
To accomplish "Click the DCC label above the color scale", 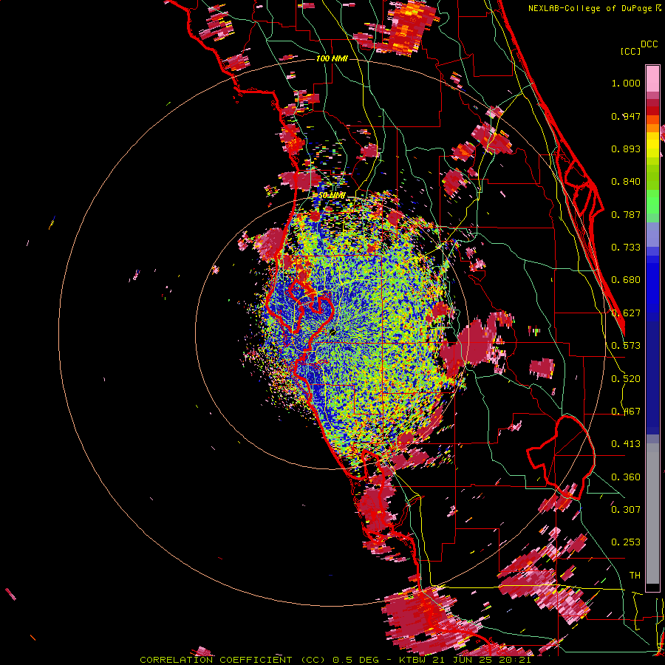I will pos(649,44).
